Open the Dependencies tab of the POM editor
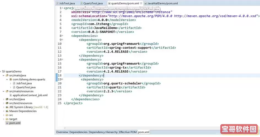This screenshot has height=137, width=260. [x=78, y=132]
